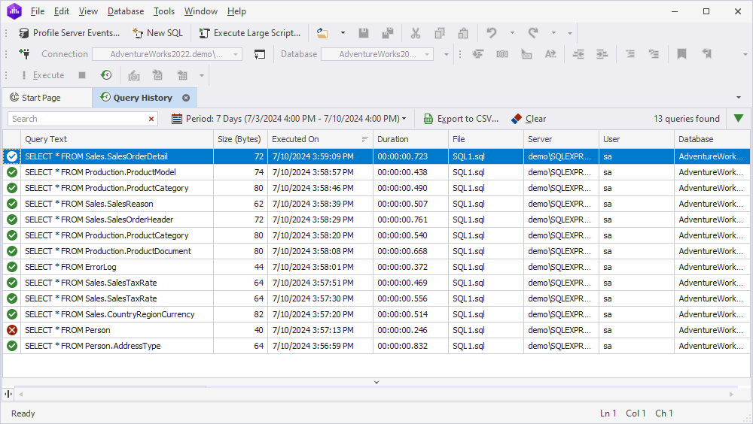Click in the Search input field
This screenshot has width=753, height=424.
click(x=77, y=119)
